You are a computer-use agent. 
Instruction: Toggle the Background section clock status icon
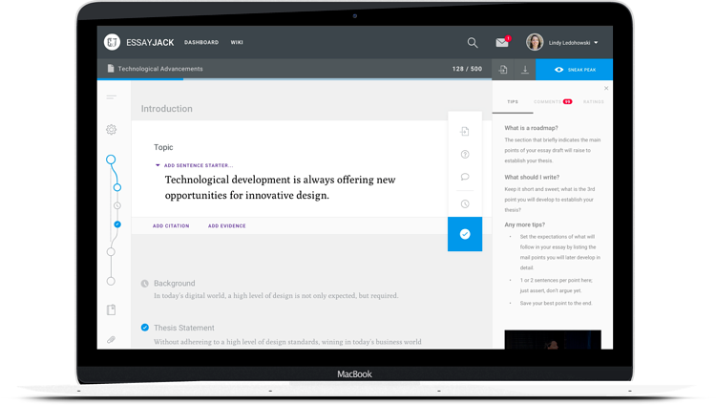click(145, 284)
